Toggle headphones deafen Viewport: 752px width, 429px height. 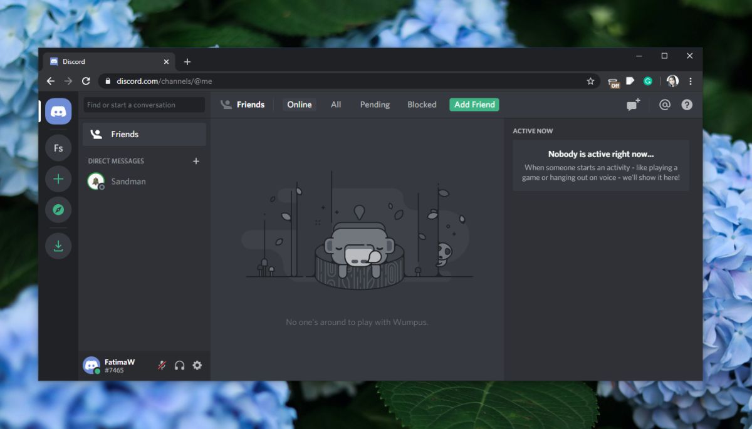click(180, 365)
